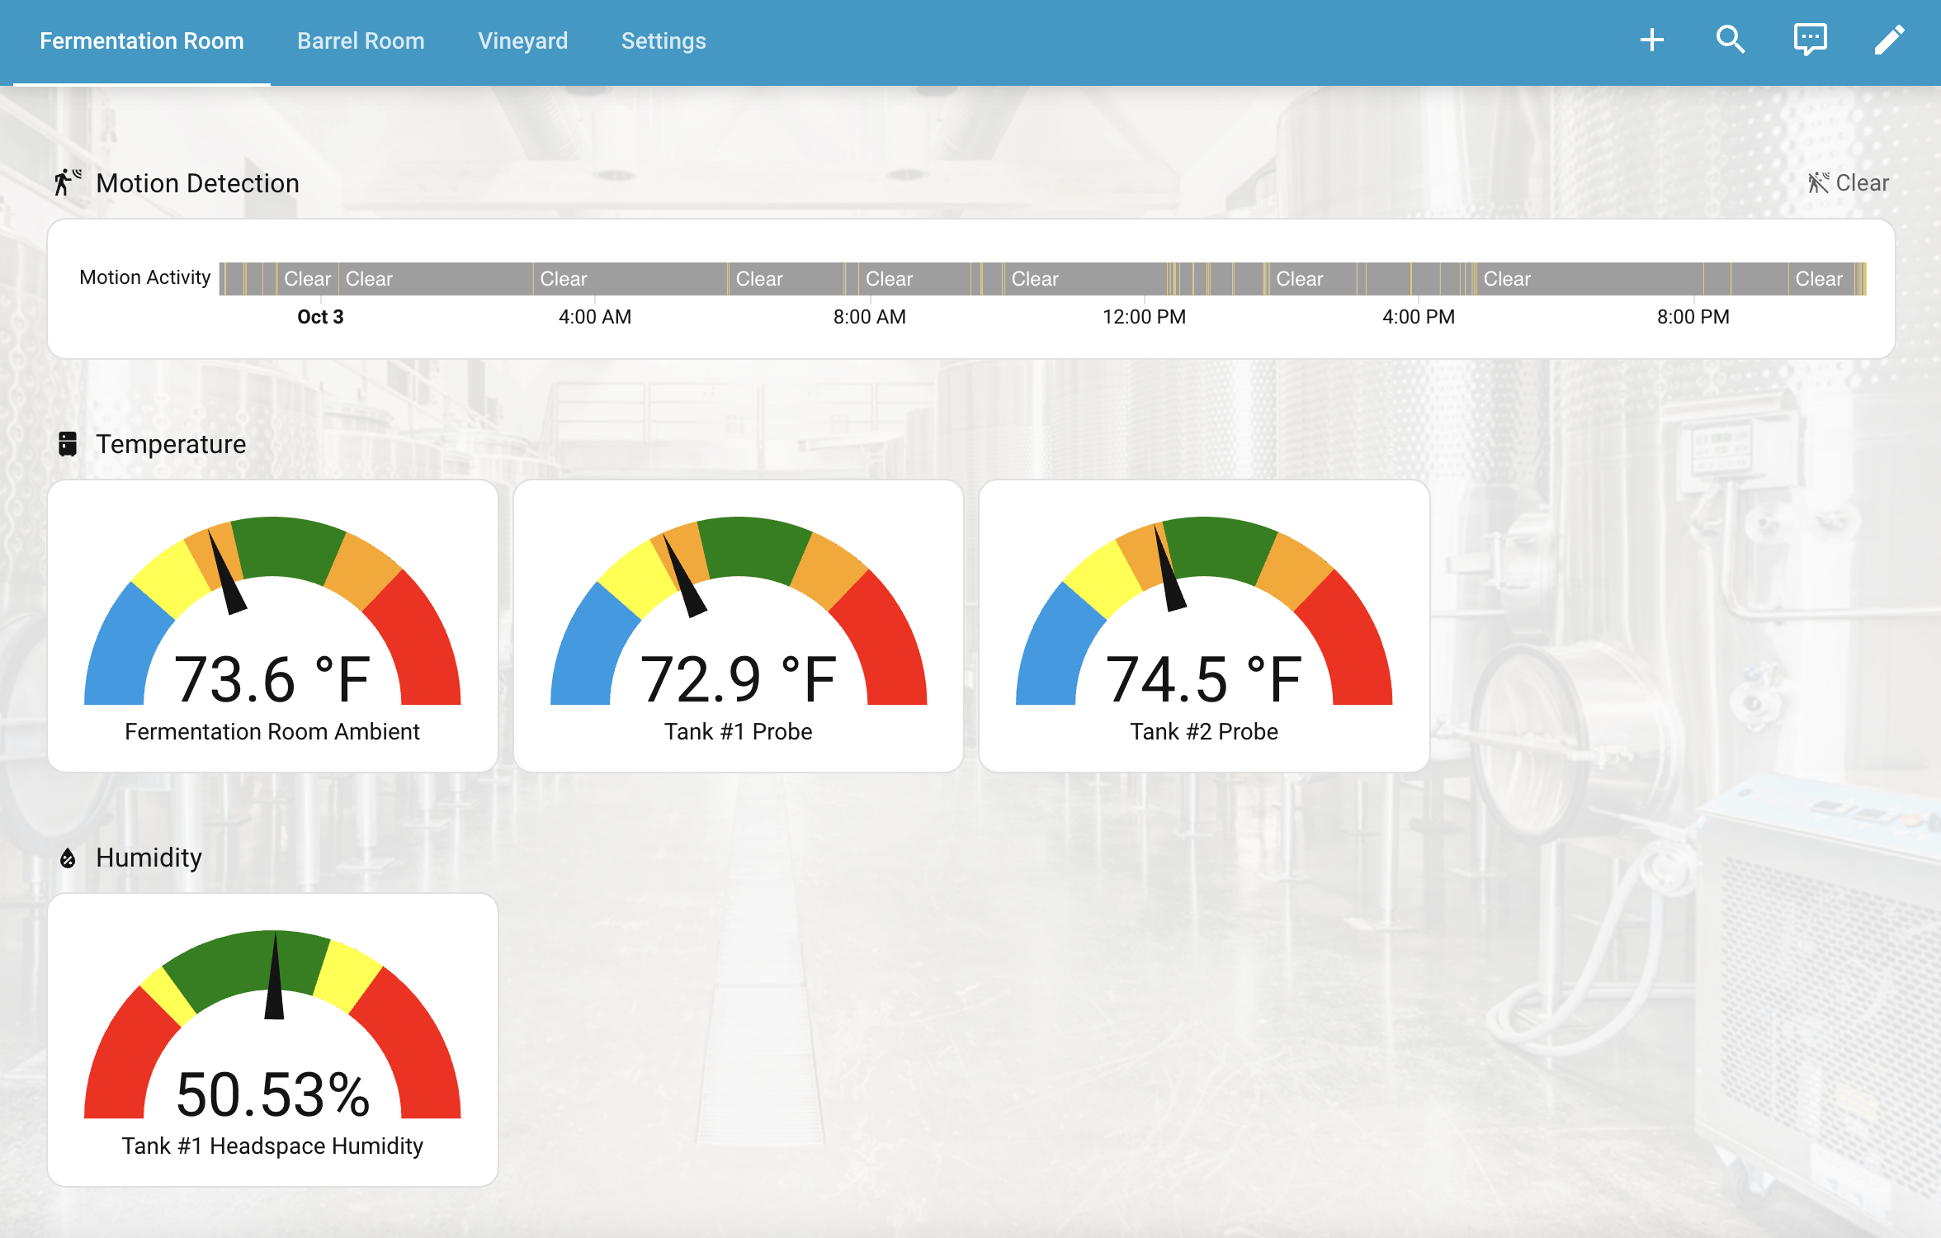This screenshot has height=1238, width=1941.
Task: Enter edit mode with the pencil icon
Action: (x=1890, y=39)
